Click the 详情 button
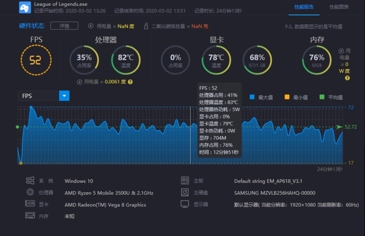 tap(64, 26)
